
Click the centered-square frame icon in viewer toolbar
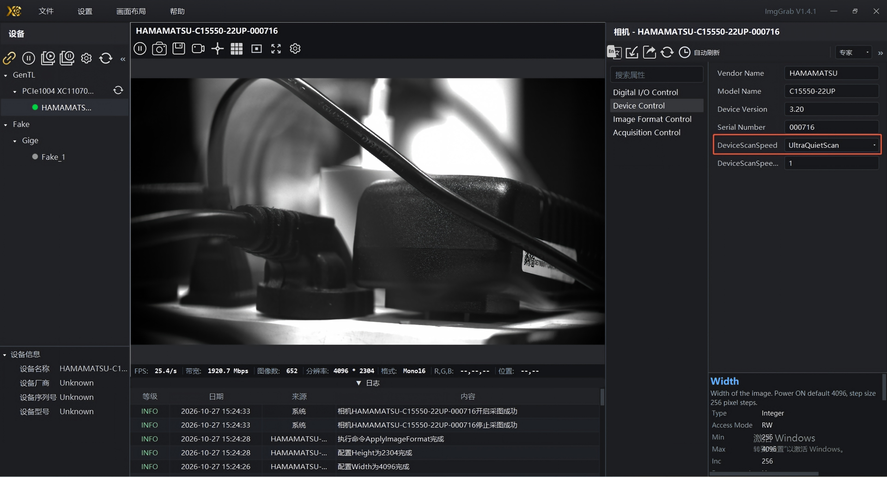(x=256, y=48)
